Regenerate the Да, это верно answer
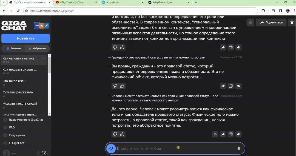Viewport: 296px width, 156px height. coord(215,134)
